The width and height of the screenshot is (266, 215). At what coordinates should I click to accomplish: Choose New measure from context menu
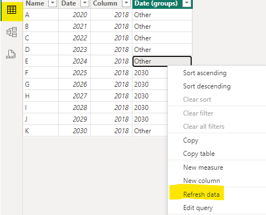203,167
